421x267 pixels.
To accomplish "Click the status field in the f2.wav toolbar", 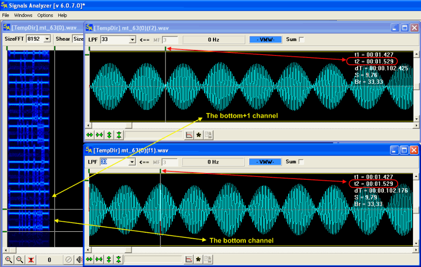I will coord(154,135).
